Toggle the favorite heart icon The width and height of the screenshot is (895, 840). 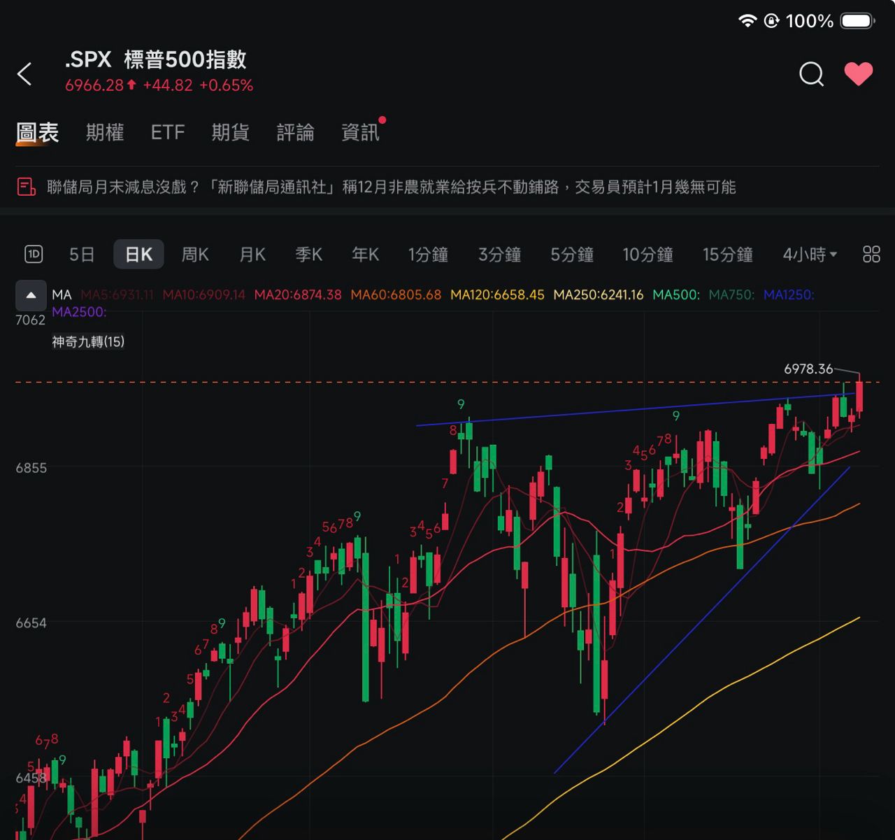[x=859, y=73]
